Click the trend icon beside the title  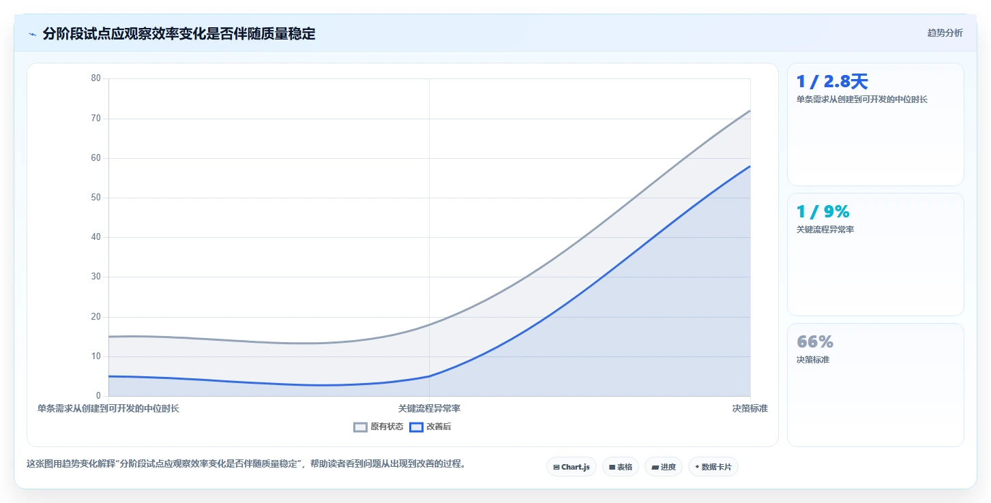coord(33,34)
